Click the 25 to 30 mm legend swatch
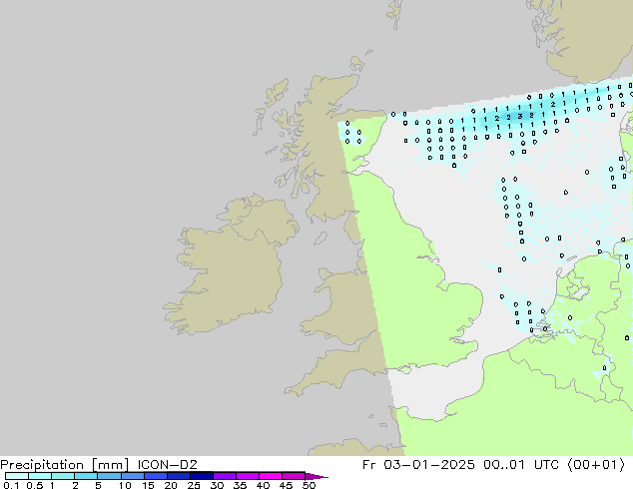The height and width of the screenshot is (489, 633). point(201,476)
